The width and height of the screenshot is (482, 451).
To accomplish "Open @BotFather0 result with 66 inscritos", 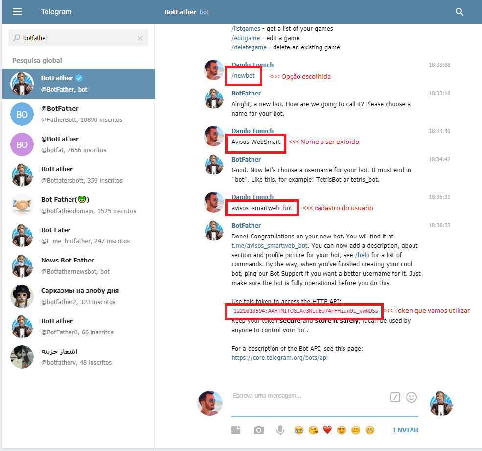I will (79, 327).
